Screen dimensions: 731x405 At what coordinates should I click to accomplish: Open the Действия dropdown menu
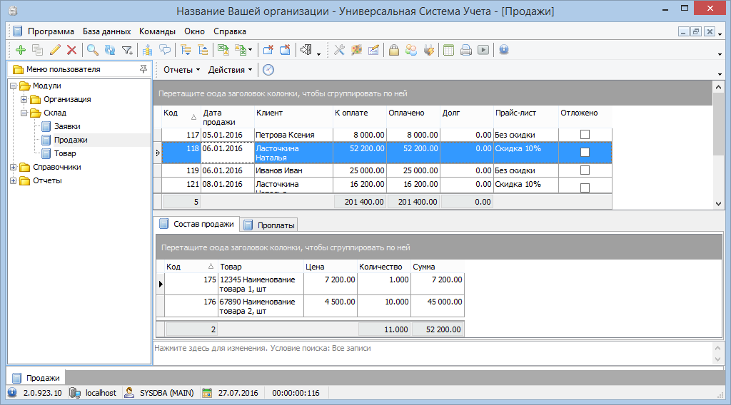pos(230,70)
